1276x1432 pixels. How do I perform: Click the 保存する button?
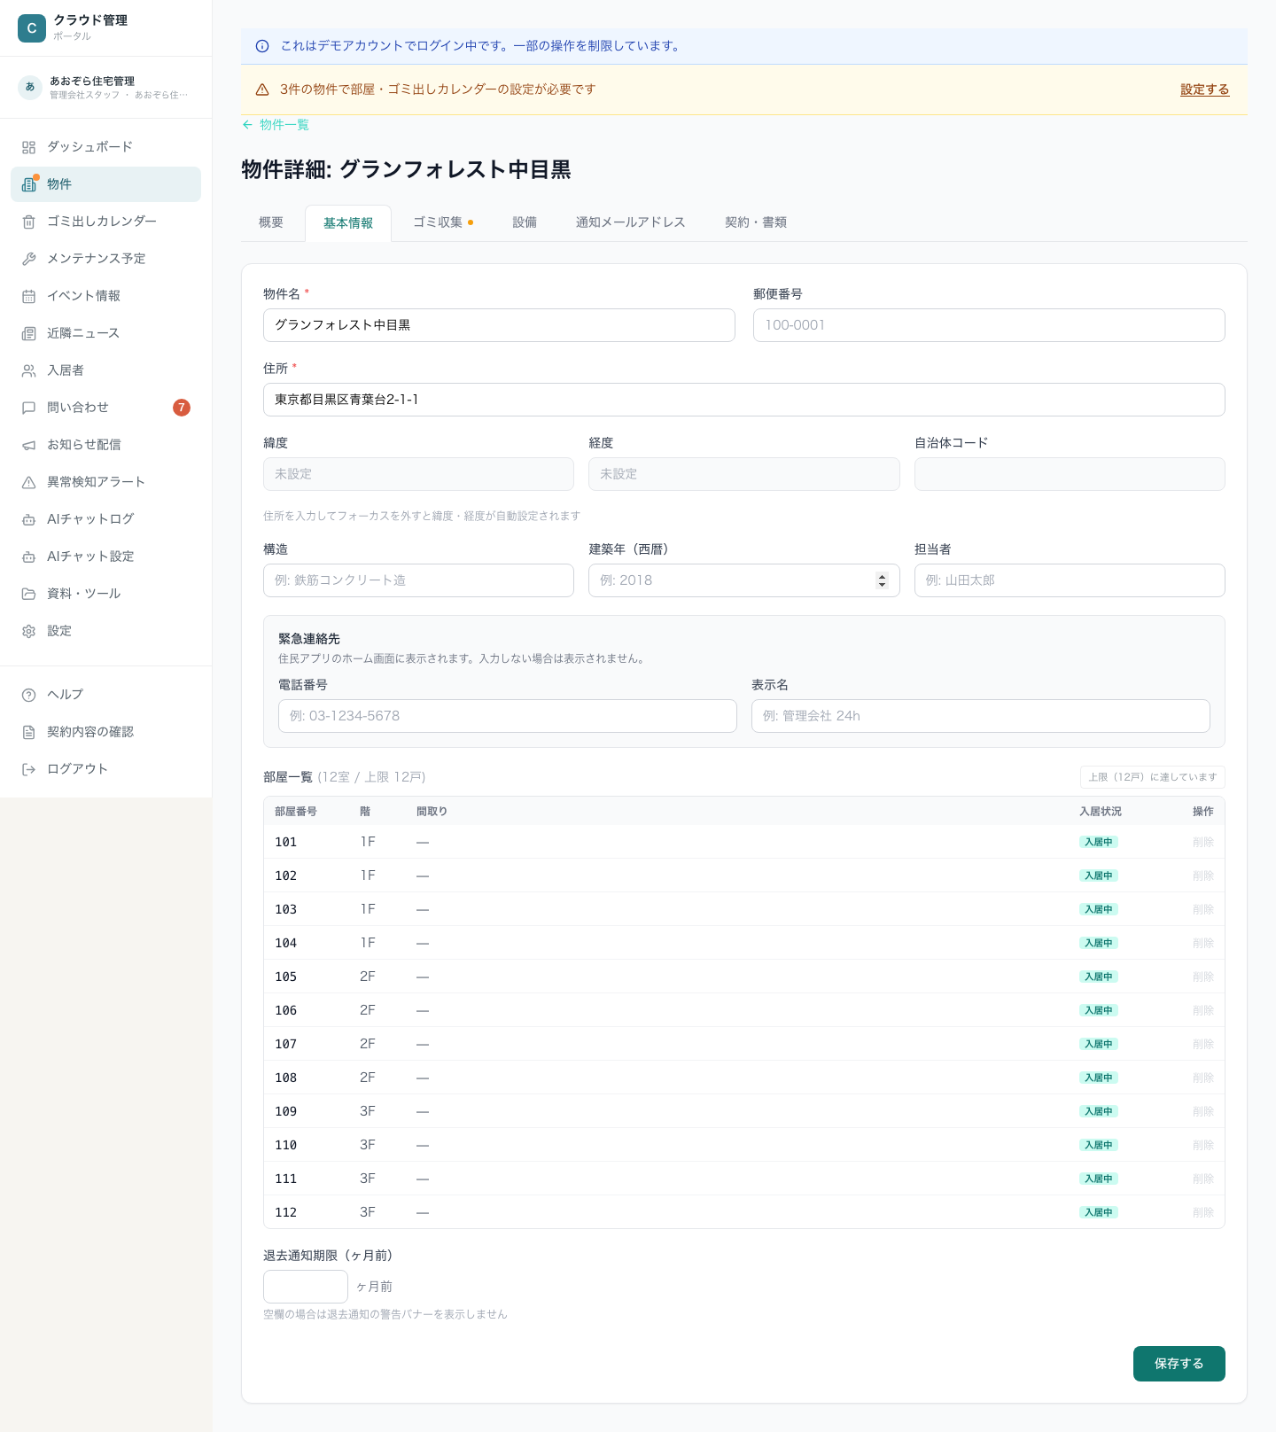click(1179, 1364)
